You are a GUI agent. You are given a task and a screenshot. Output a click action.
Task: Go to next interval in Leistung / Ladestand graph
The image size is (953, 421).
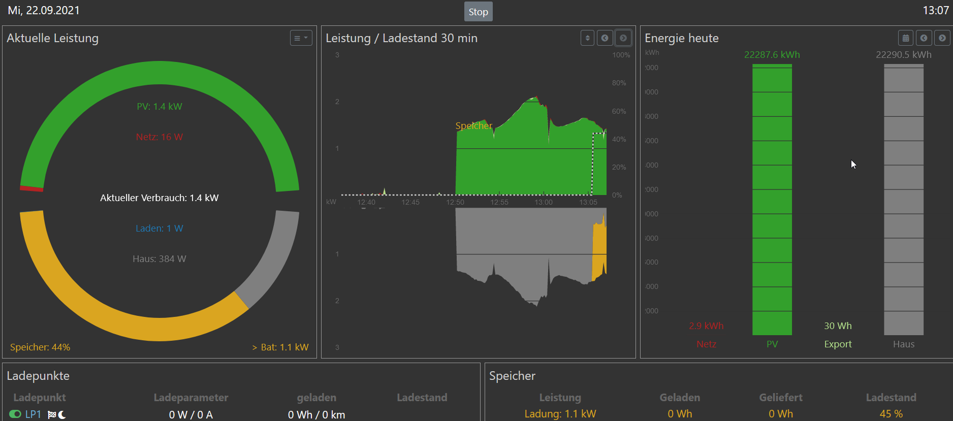point(623,38)
